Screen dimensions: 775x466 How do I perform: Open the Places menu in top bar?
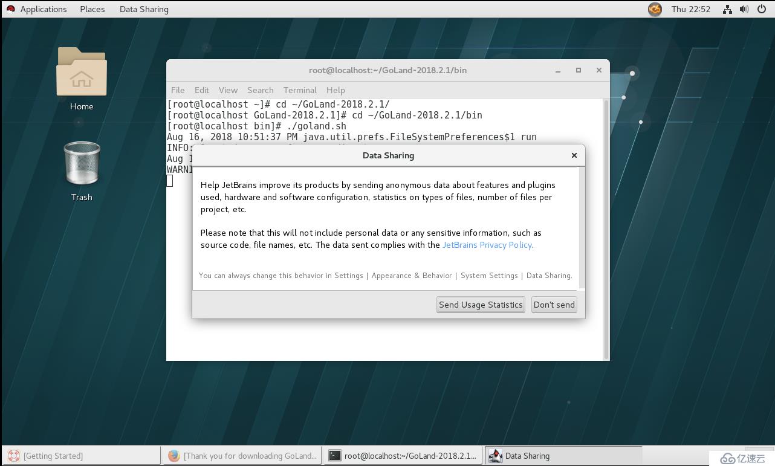[x=92, y=9]
